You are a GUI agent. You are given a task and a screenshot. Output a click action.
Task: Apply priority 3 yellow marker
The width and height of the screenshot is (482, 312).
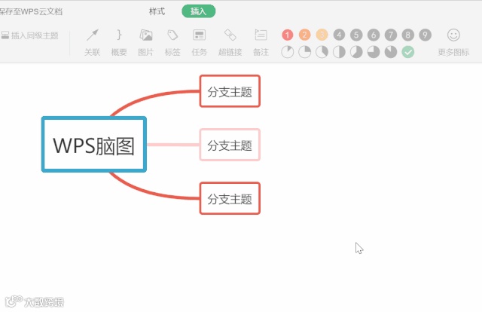(x=322, y=35)
